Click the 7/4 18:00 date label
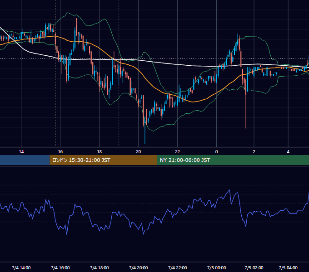 point(100,267)
